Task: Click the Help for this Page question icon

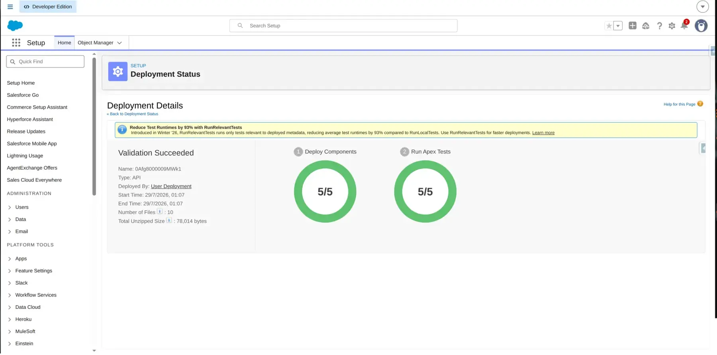Action: pyautogui.click(x=700, y=104)
